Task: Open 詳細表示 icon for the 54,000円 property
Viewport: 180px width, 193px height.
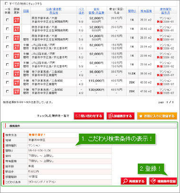Action: (17, 38)
